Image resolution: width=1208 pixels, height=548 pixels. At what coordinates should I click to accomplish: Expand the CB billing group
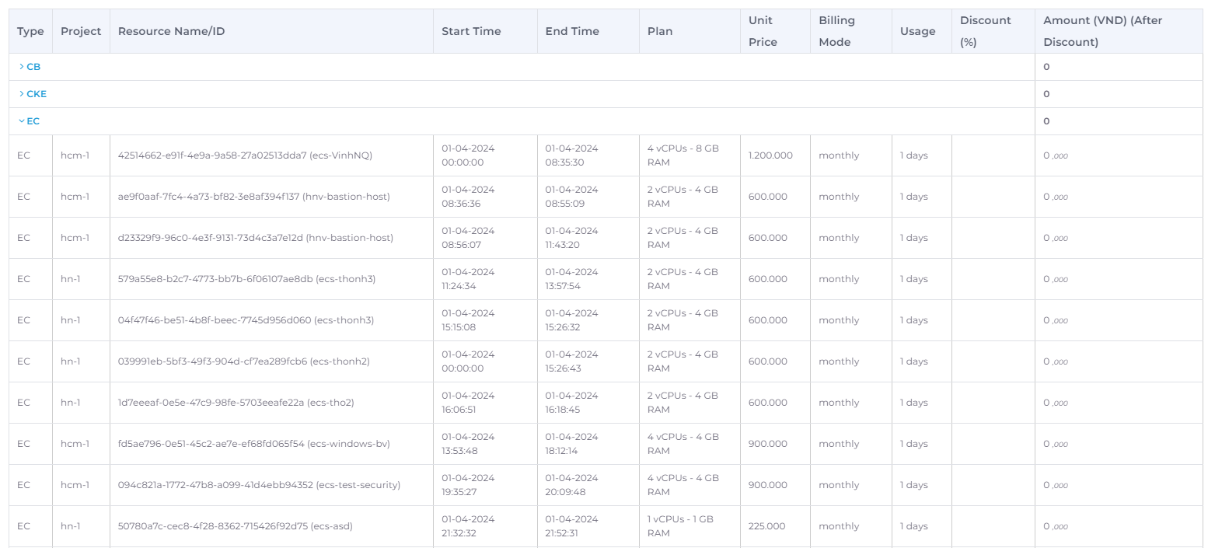click(x=33, y=67)
